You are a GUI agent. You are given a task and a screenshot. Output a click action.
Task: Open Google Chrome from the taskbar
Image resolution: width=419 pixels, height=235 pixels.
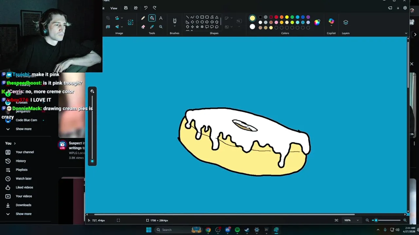(x=208, y=230)
